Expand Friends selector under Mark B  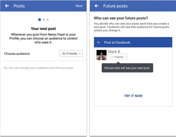coord(118,57)
